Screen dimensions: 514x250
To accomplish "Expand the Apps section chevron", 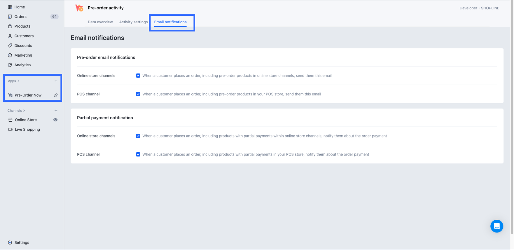I will coord(18,81).
